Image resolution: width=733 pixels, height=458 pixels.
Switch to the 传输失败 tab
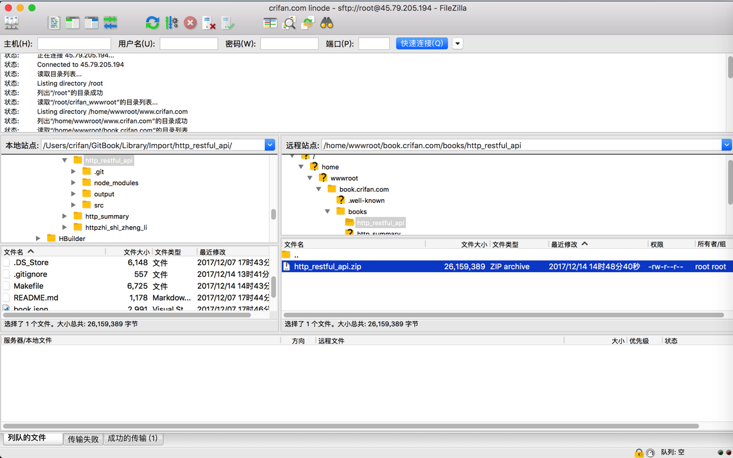click(83, 439)
